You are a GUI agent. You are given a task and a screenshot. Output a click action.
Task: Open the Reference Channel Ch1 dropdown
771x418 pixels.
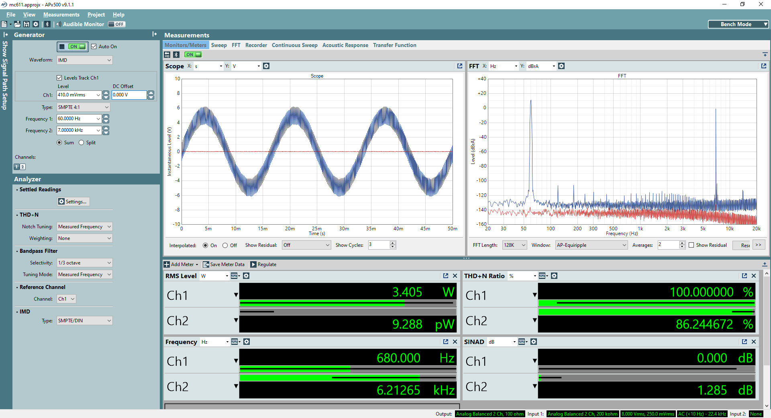pyautogui.click(x=66, y=299)
